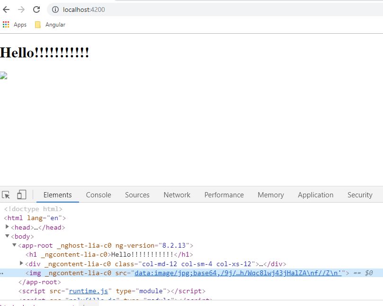Open the Sources tab
Image resolution: width=383 pixels, height=306 pixels.
(137, 195)
